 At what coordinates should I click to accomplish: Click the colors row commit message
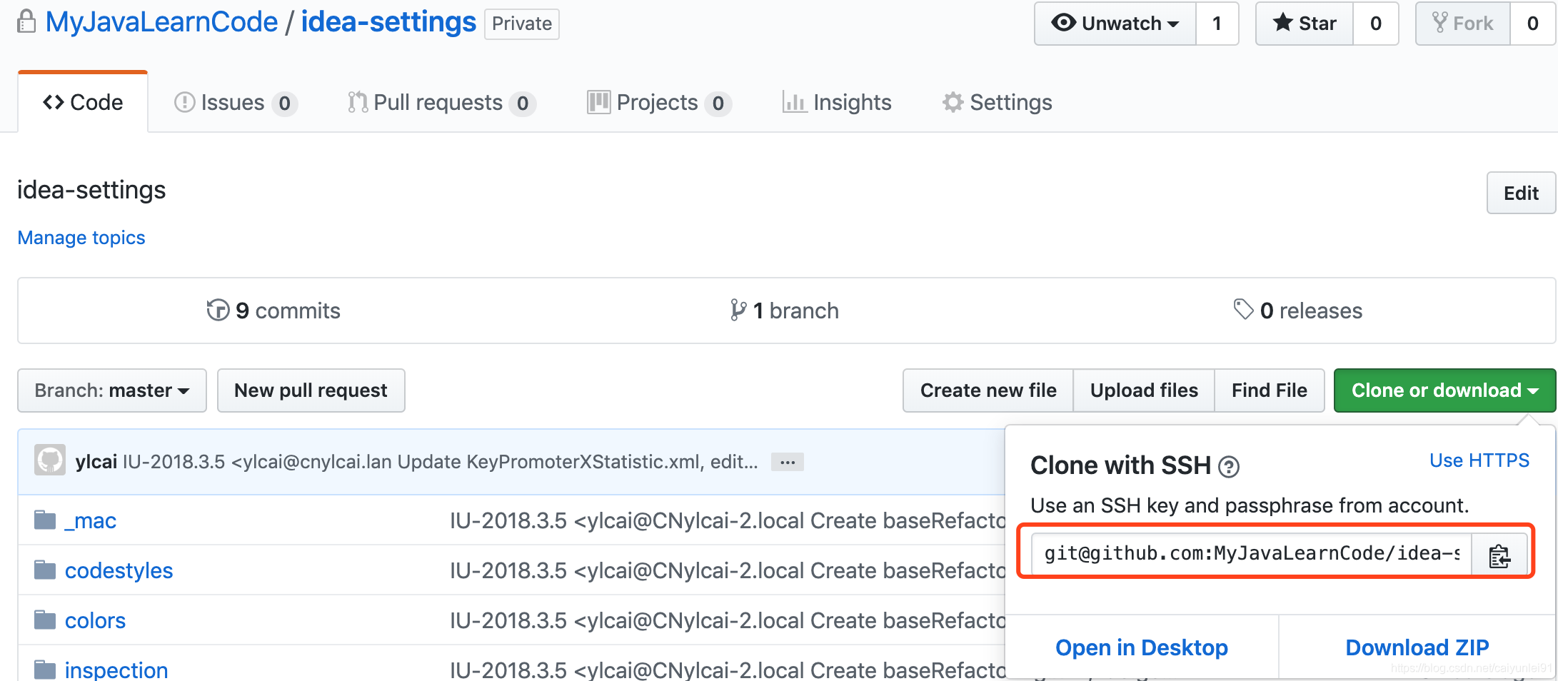(727, 621)
